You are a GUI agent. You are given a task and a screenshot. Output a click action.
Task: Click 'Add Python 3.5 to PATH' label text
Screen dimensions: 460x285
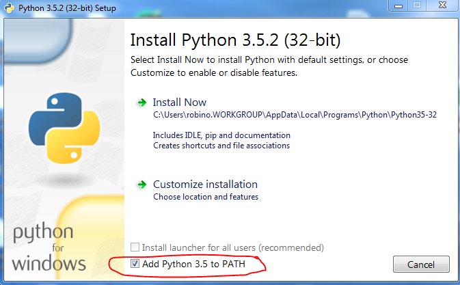click(193, 264)
